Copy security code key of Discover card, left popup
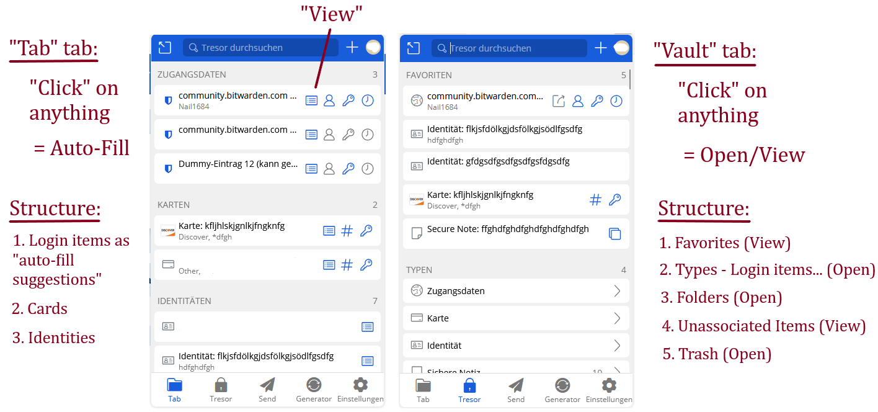 366,231
